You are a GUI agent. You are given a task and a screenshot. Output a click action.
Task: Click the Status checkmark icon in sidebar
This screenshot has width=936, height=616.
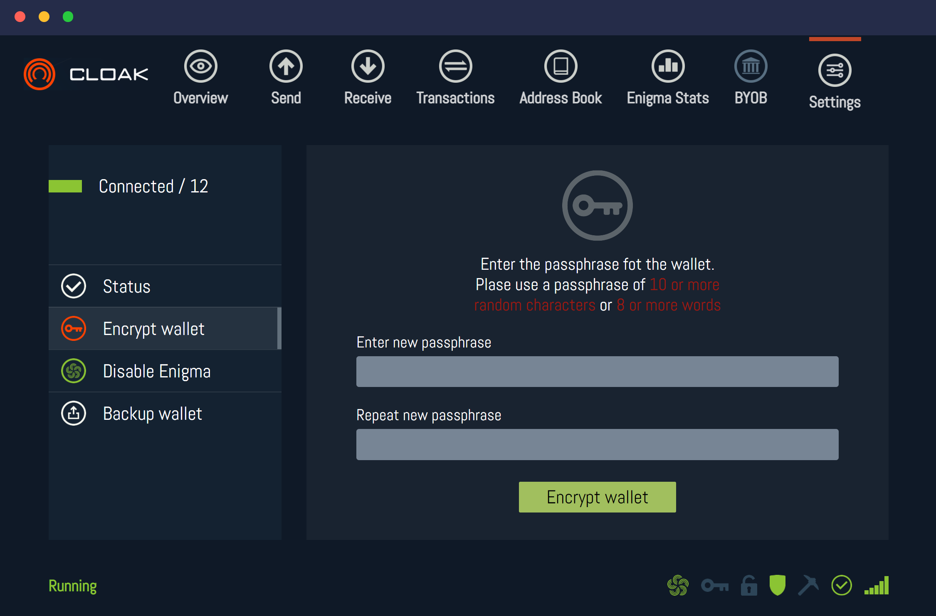pyautogui.click(x=74, y=286)
